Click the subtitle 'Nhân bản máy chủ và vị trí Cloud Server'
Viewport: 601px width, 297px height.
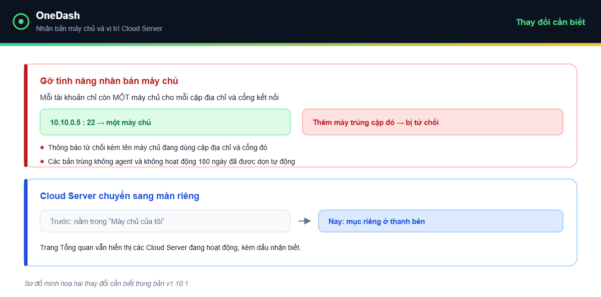(x=99, y=28)
